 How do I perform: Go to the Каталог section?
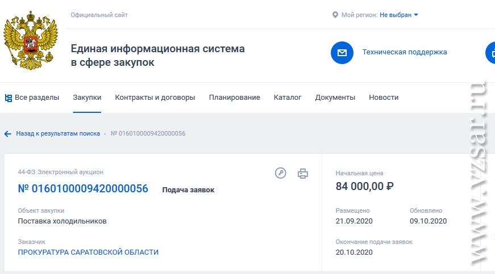click(x=288, y=98)
